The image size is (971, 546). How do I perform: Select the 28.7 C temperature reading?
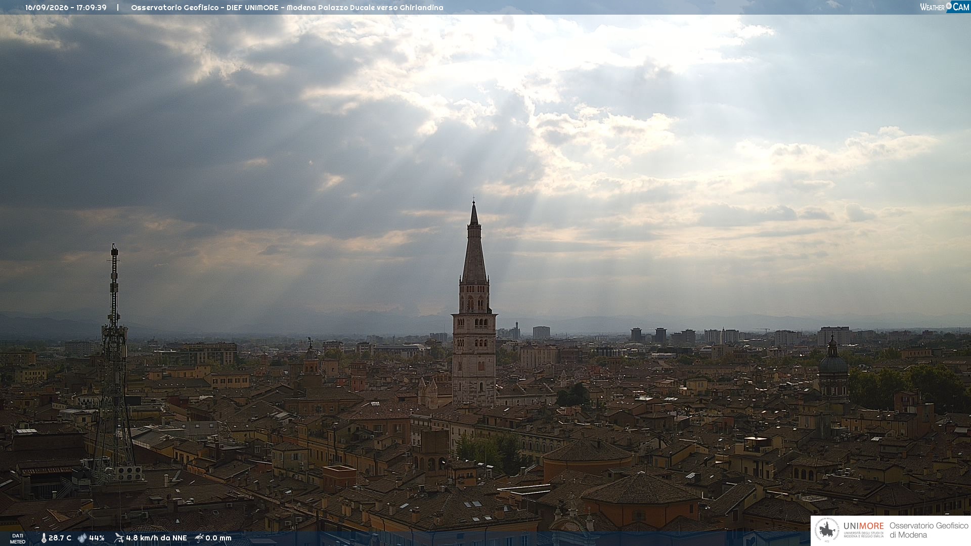coord(60,538)
